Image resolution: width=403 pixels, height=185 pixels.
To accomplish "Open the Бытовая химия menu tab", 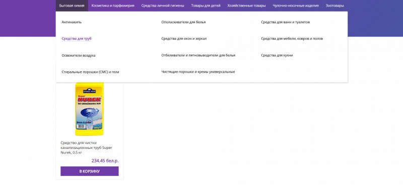I will click(x=72, y=6).
